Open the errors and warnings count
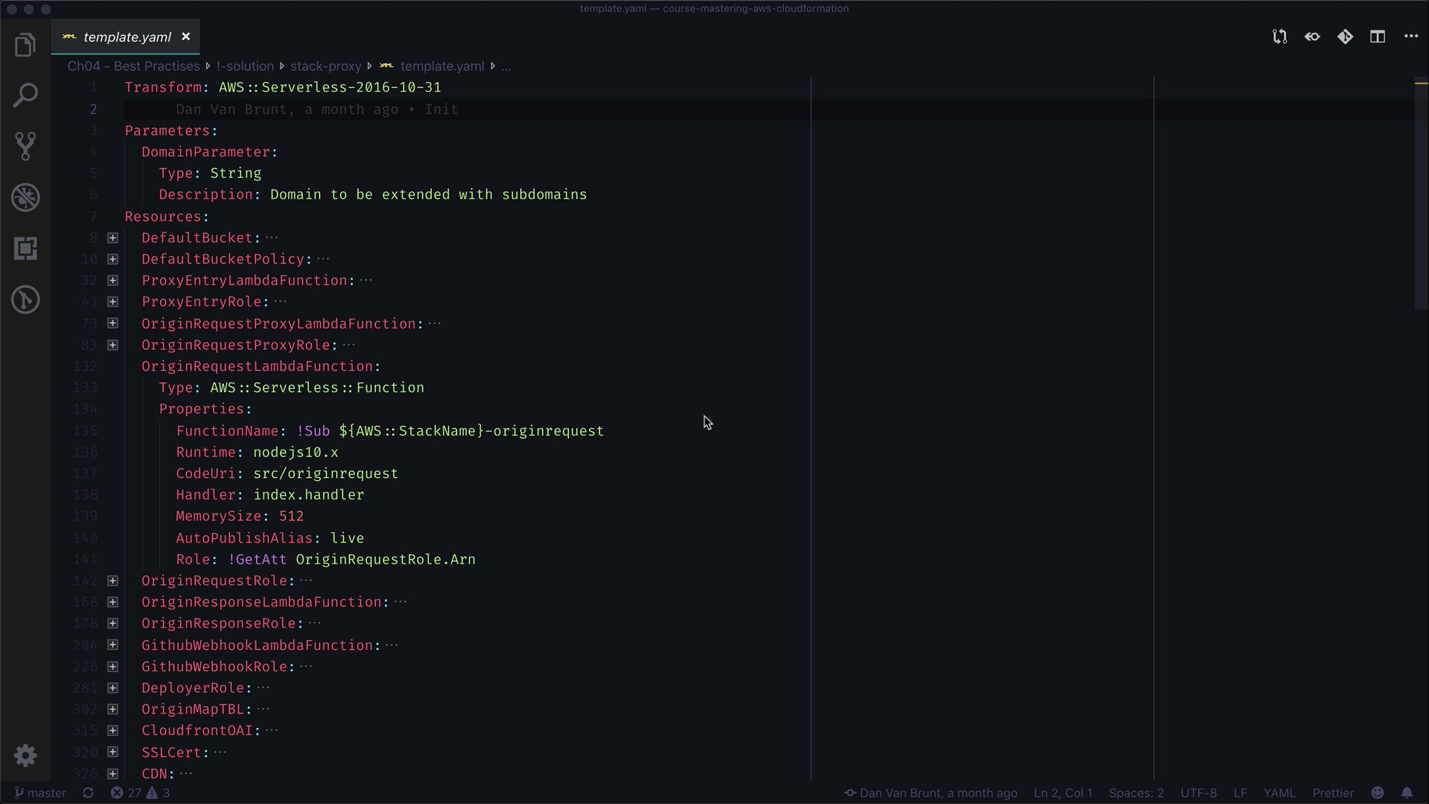The height and width of the screenshot is (804, 1429). (141, 793)
